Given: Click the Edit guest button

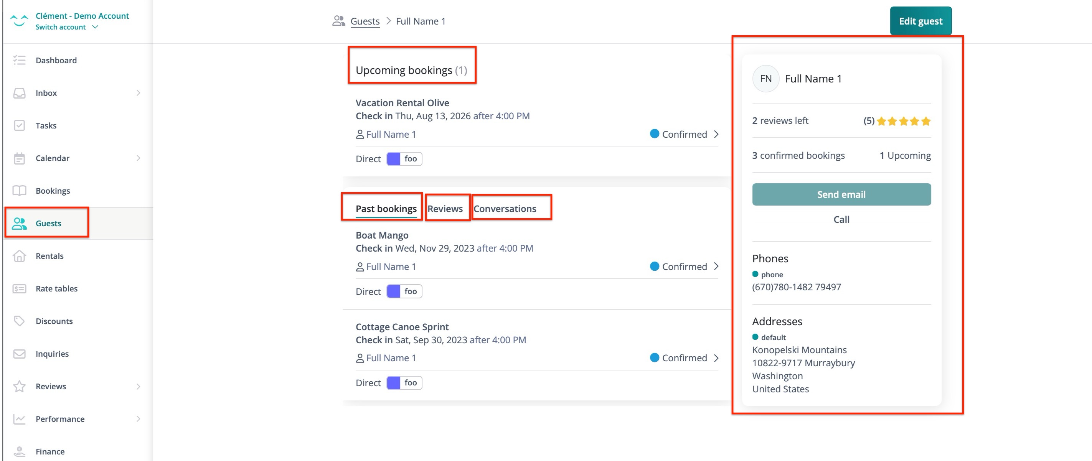Looking at the screenshot, I should (x=920, y=21).
